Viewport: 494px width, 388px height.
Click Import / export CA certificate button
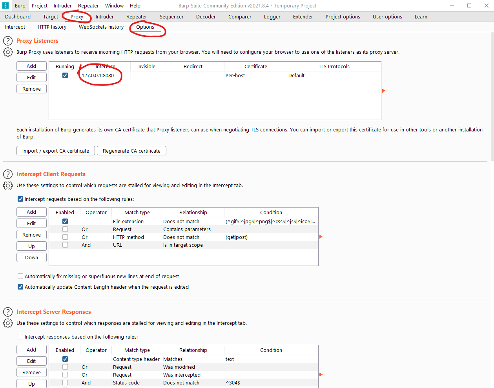[56, 151]
